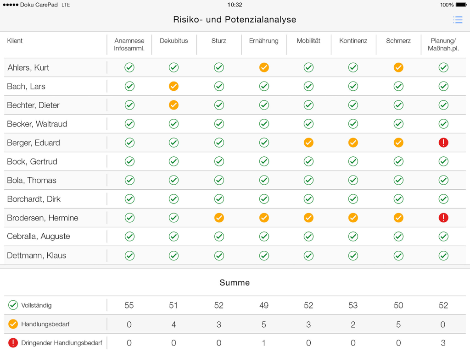Select the green Sturz checkmark for Becker, Waltraud

pos(219,124)
